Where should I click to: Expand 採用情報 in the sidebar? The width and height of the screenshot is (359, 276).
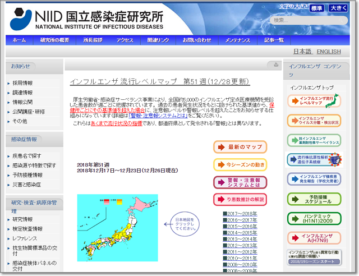coord(23,82)
